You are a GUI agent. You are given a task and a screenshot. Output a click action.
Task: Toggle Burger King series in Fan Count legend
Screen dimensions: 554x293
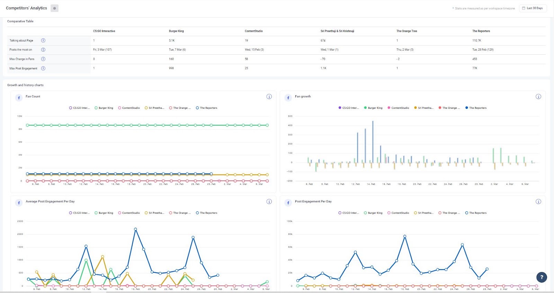pos(104,108)
